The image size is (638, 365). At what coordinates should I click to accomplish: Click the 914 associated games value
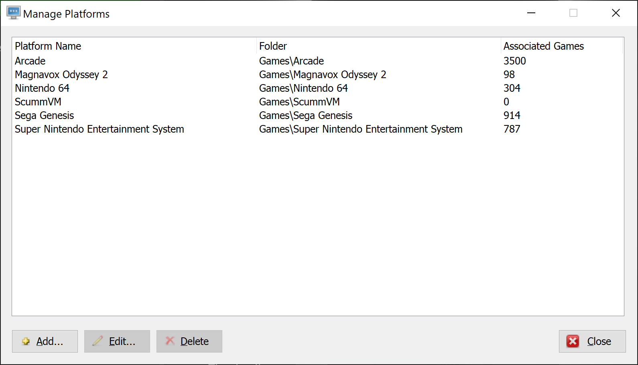pyautogui.click(x=512, y=115)
